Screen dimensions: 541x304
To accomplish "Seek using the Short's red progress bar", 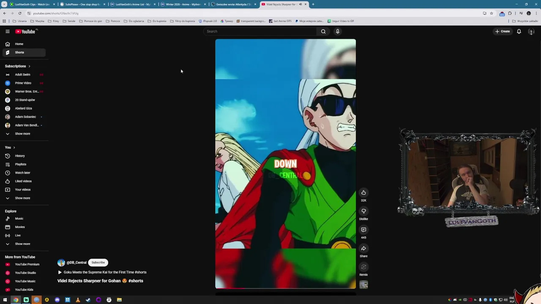I will 285,288.
